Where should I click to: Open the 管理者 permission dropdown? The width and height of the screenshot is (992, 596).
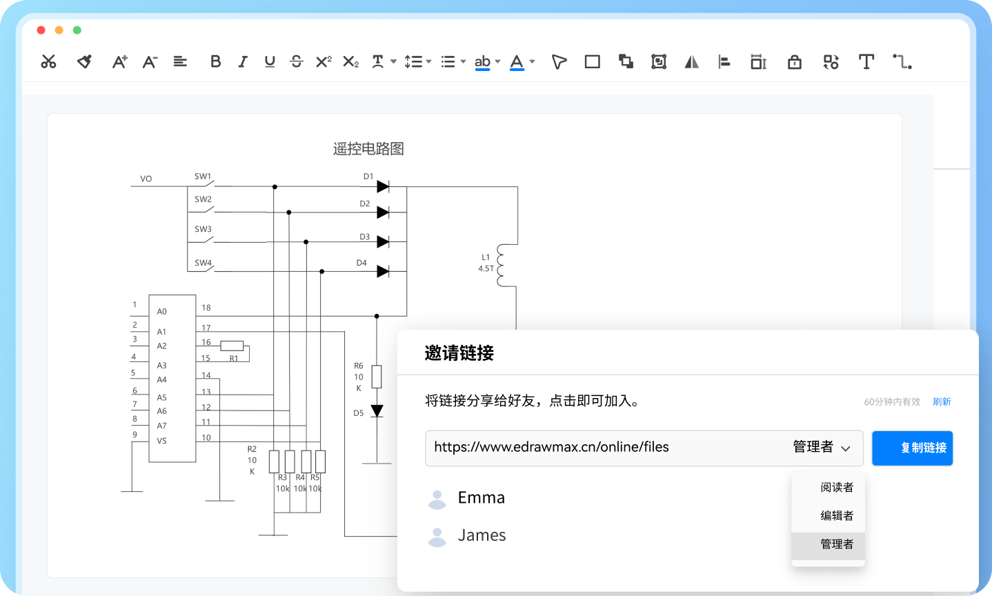[822, 448]
